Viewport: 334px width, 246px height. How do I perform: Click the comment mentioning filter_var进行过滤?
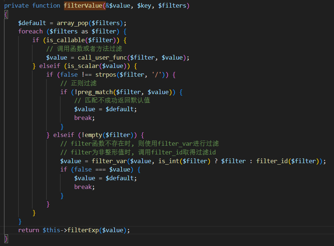coord(139,144)
